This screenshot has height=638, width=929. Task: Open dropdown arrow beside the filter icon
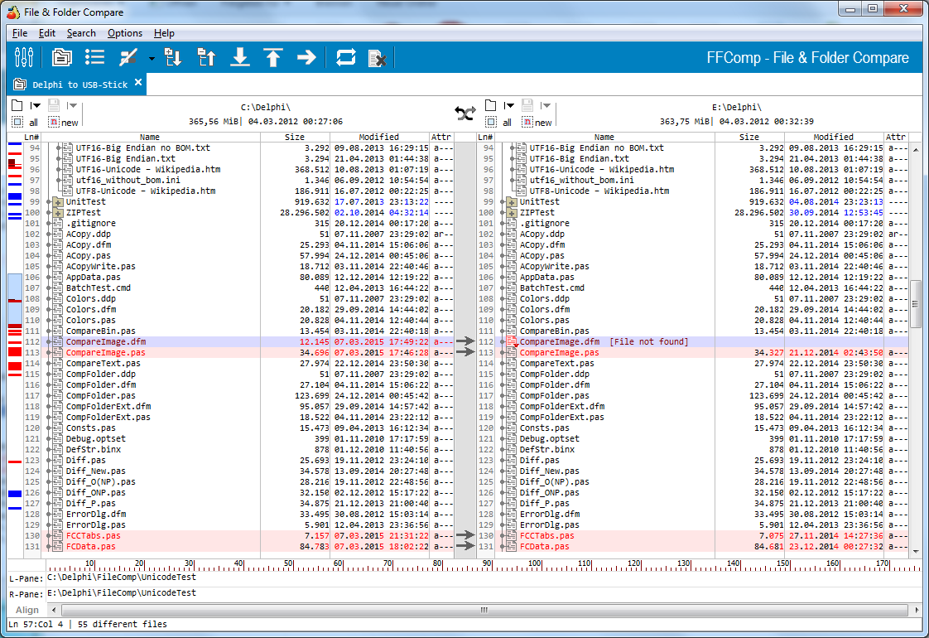(x=152, y=58)
